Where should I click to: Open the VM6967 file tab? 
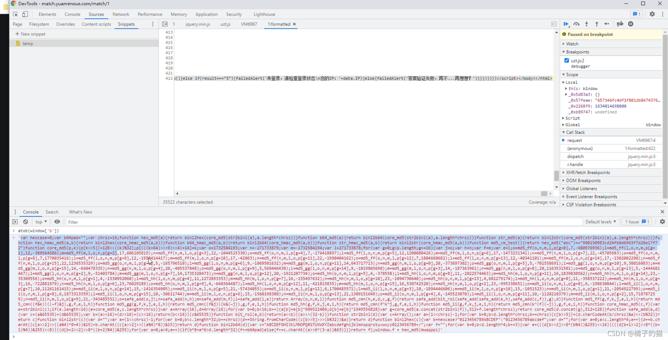tap(249, 24)
